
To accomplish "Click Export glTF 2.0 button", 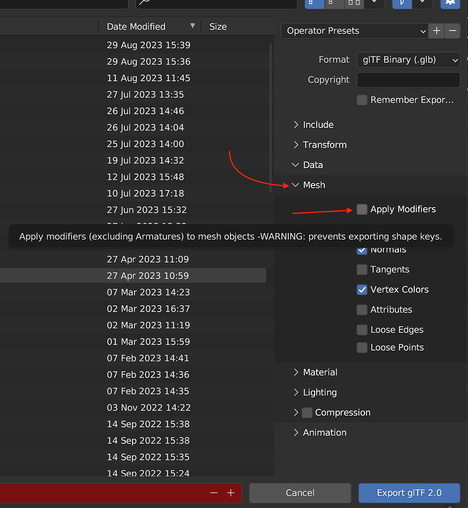I will coord(409,493).
